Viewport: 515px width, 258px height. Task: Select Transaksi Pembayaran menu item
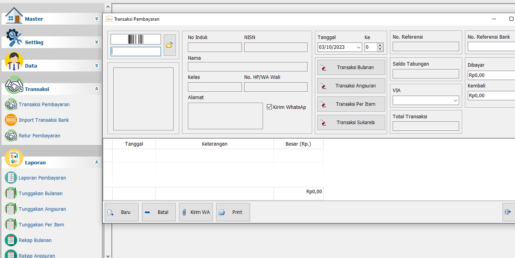click(44, 105)
